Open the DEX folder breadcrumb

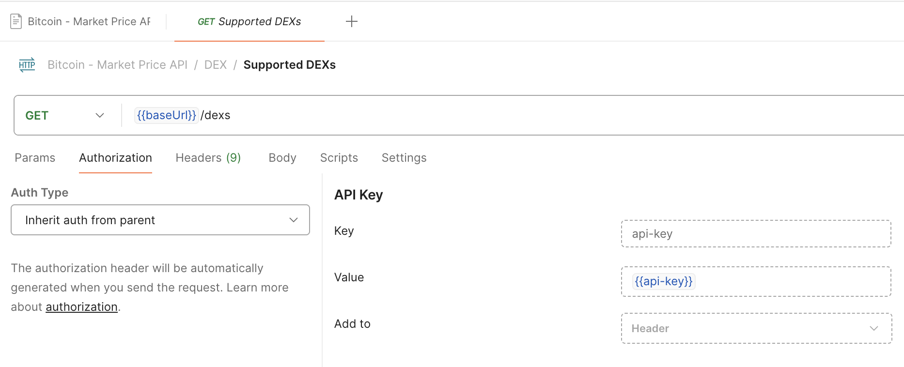[216, 65]
